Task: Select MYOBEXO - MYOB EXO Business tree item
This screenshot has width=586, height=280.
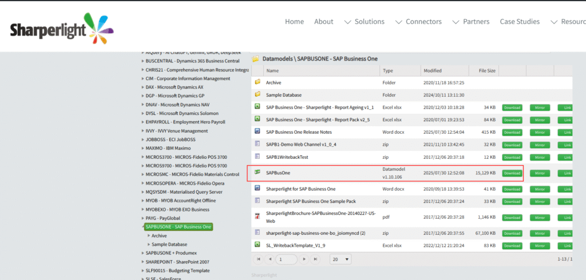Action: [x=177, y=210]
